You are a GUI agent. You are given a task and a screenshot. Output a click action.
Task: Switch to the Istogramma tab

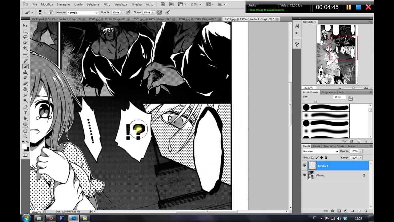[328, 92]
